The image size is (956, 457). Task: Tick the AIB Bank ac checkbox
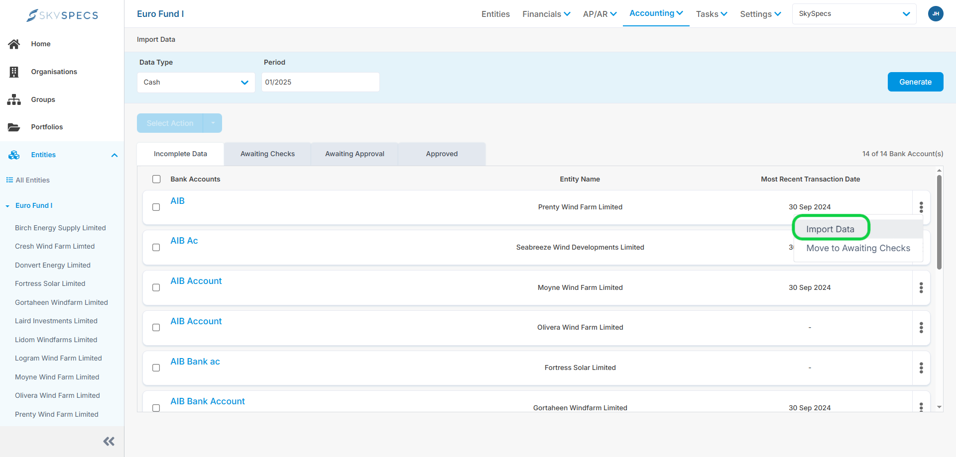click(156, 367)
